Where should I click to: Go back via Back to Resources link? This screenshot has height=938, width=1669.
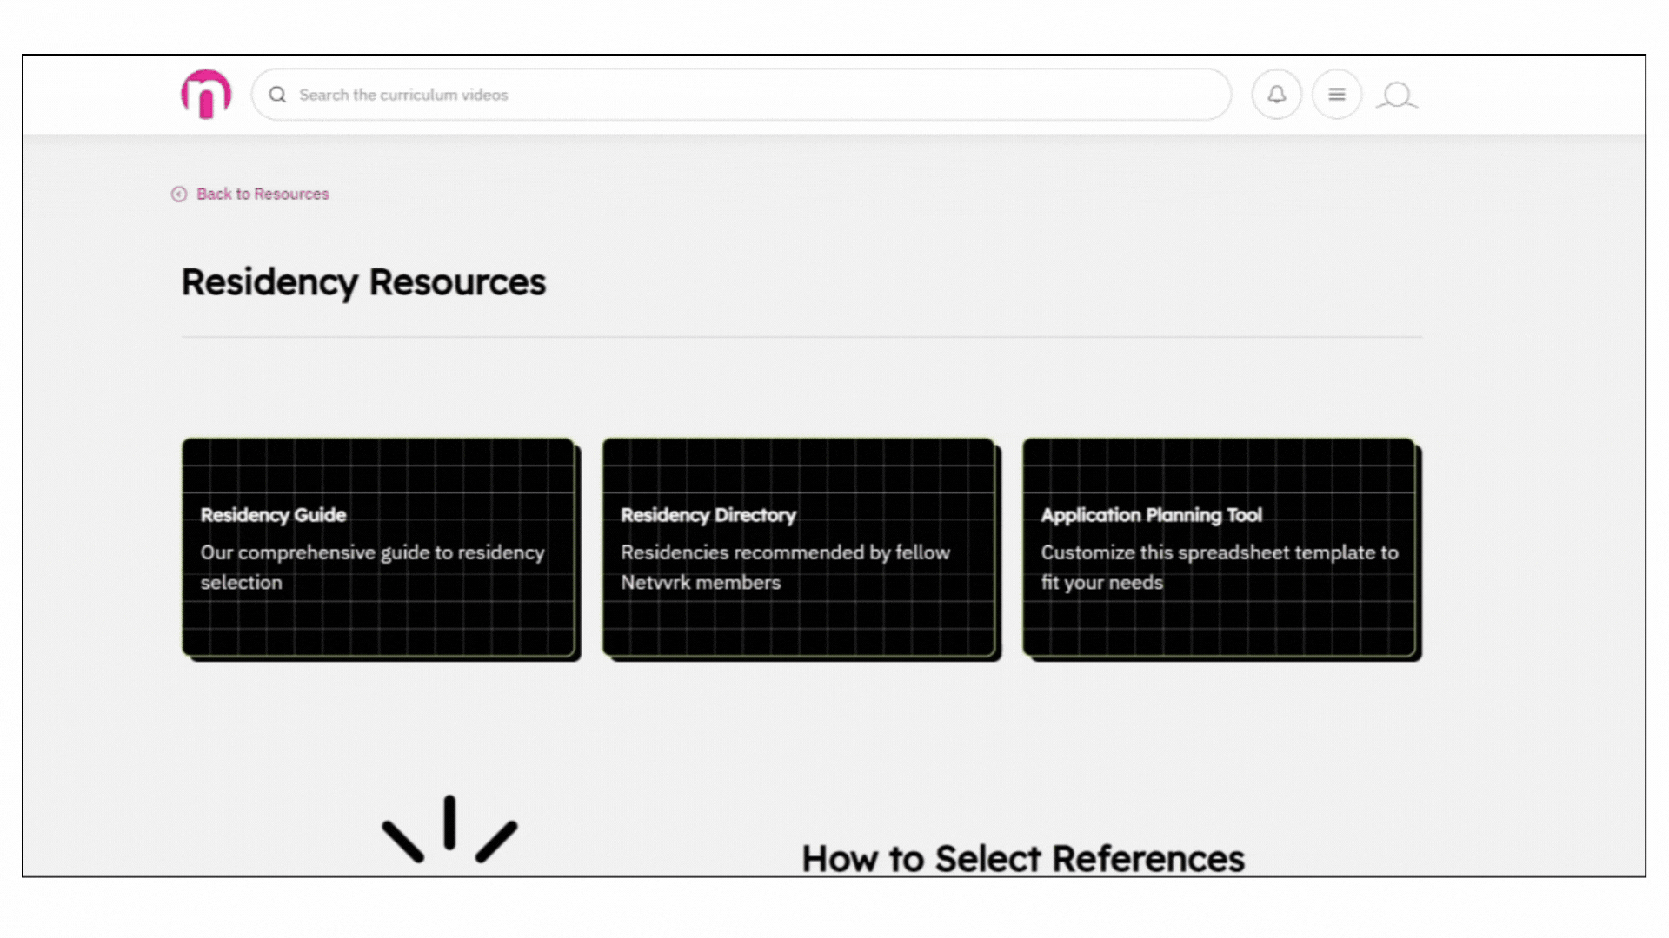(263, 194)
